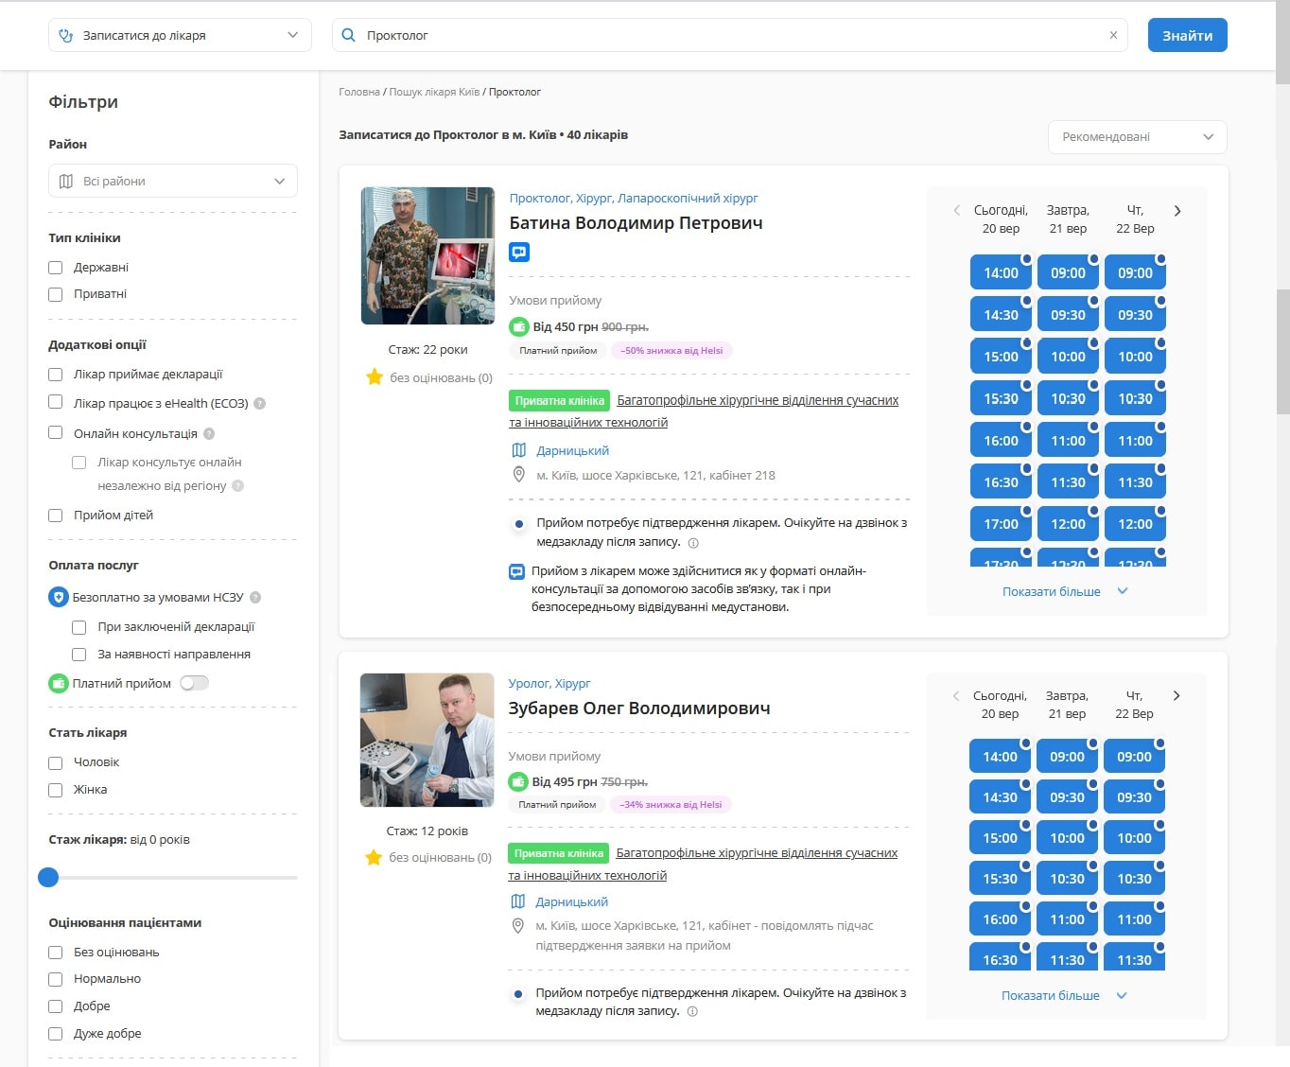Open the Рекомендовані sorting dropdown
This screenshot has width=1290, height=1067.
pyautogui.click(x=1138, y=137)
